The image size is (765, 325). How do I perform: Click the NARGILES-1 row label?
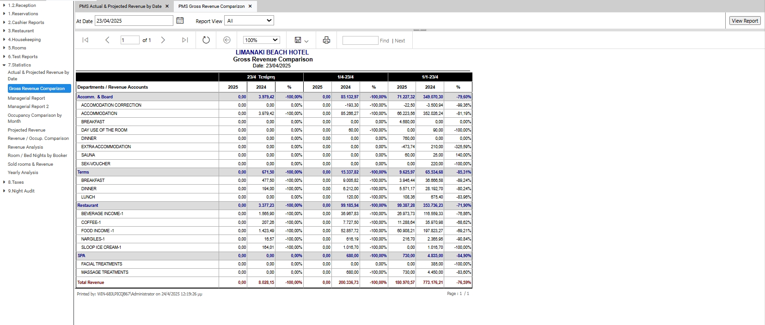[x=93, y=239]
